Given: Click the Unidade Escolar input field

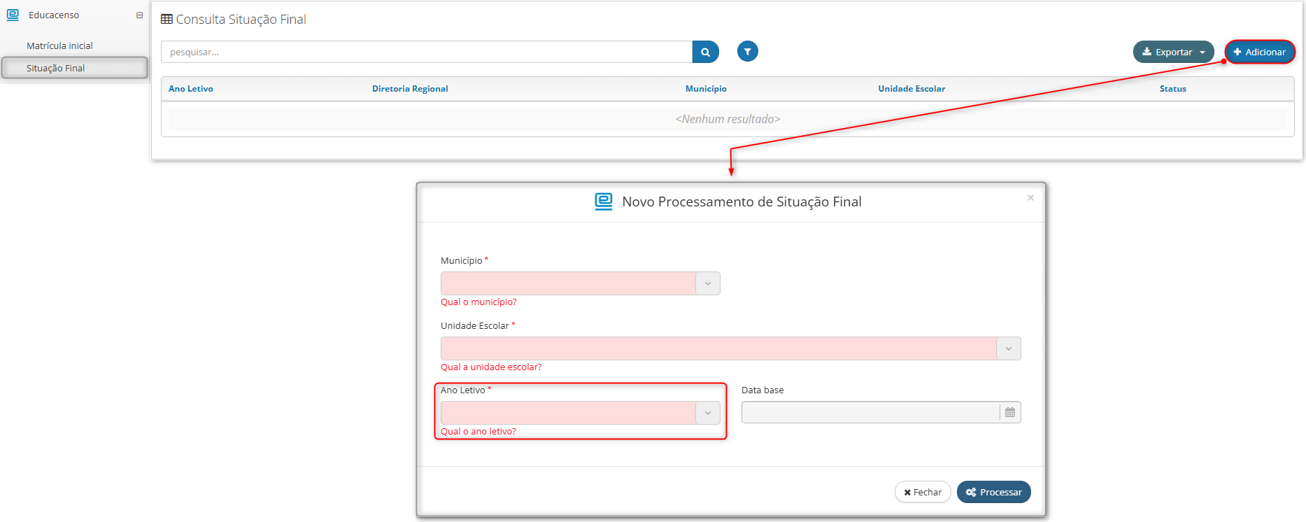Looking at the screenshot, I should (718, 348).
